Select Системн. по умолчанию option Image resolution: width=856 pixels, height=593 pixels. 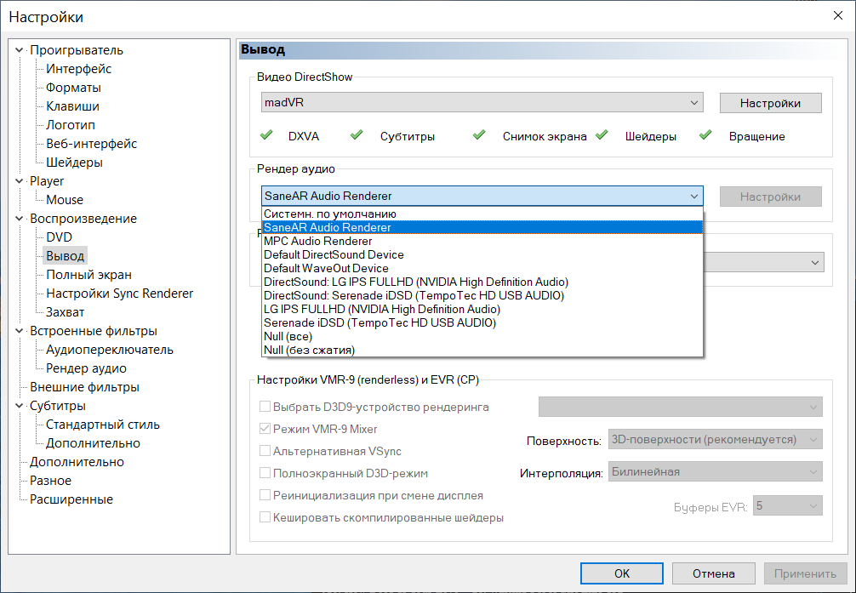(330, 214)
